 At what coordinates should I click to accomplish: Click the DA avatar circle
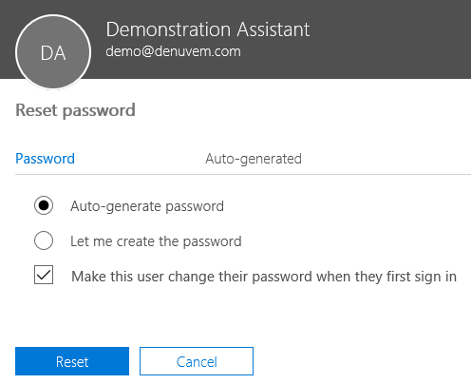pyautogui.click(x=53, y=52)
